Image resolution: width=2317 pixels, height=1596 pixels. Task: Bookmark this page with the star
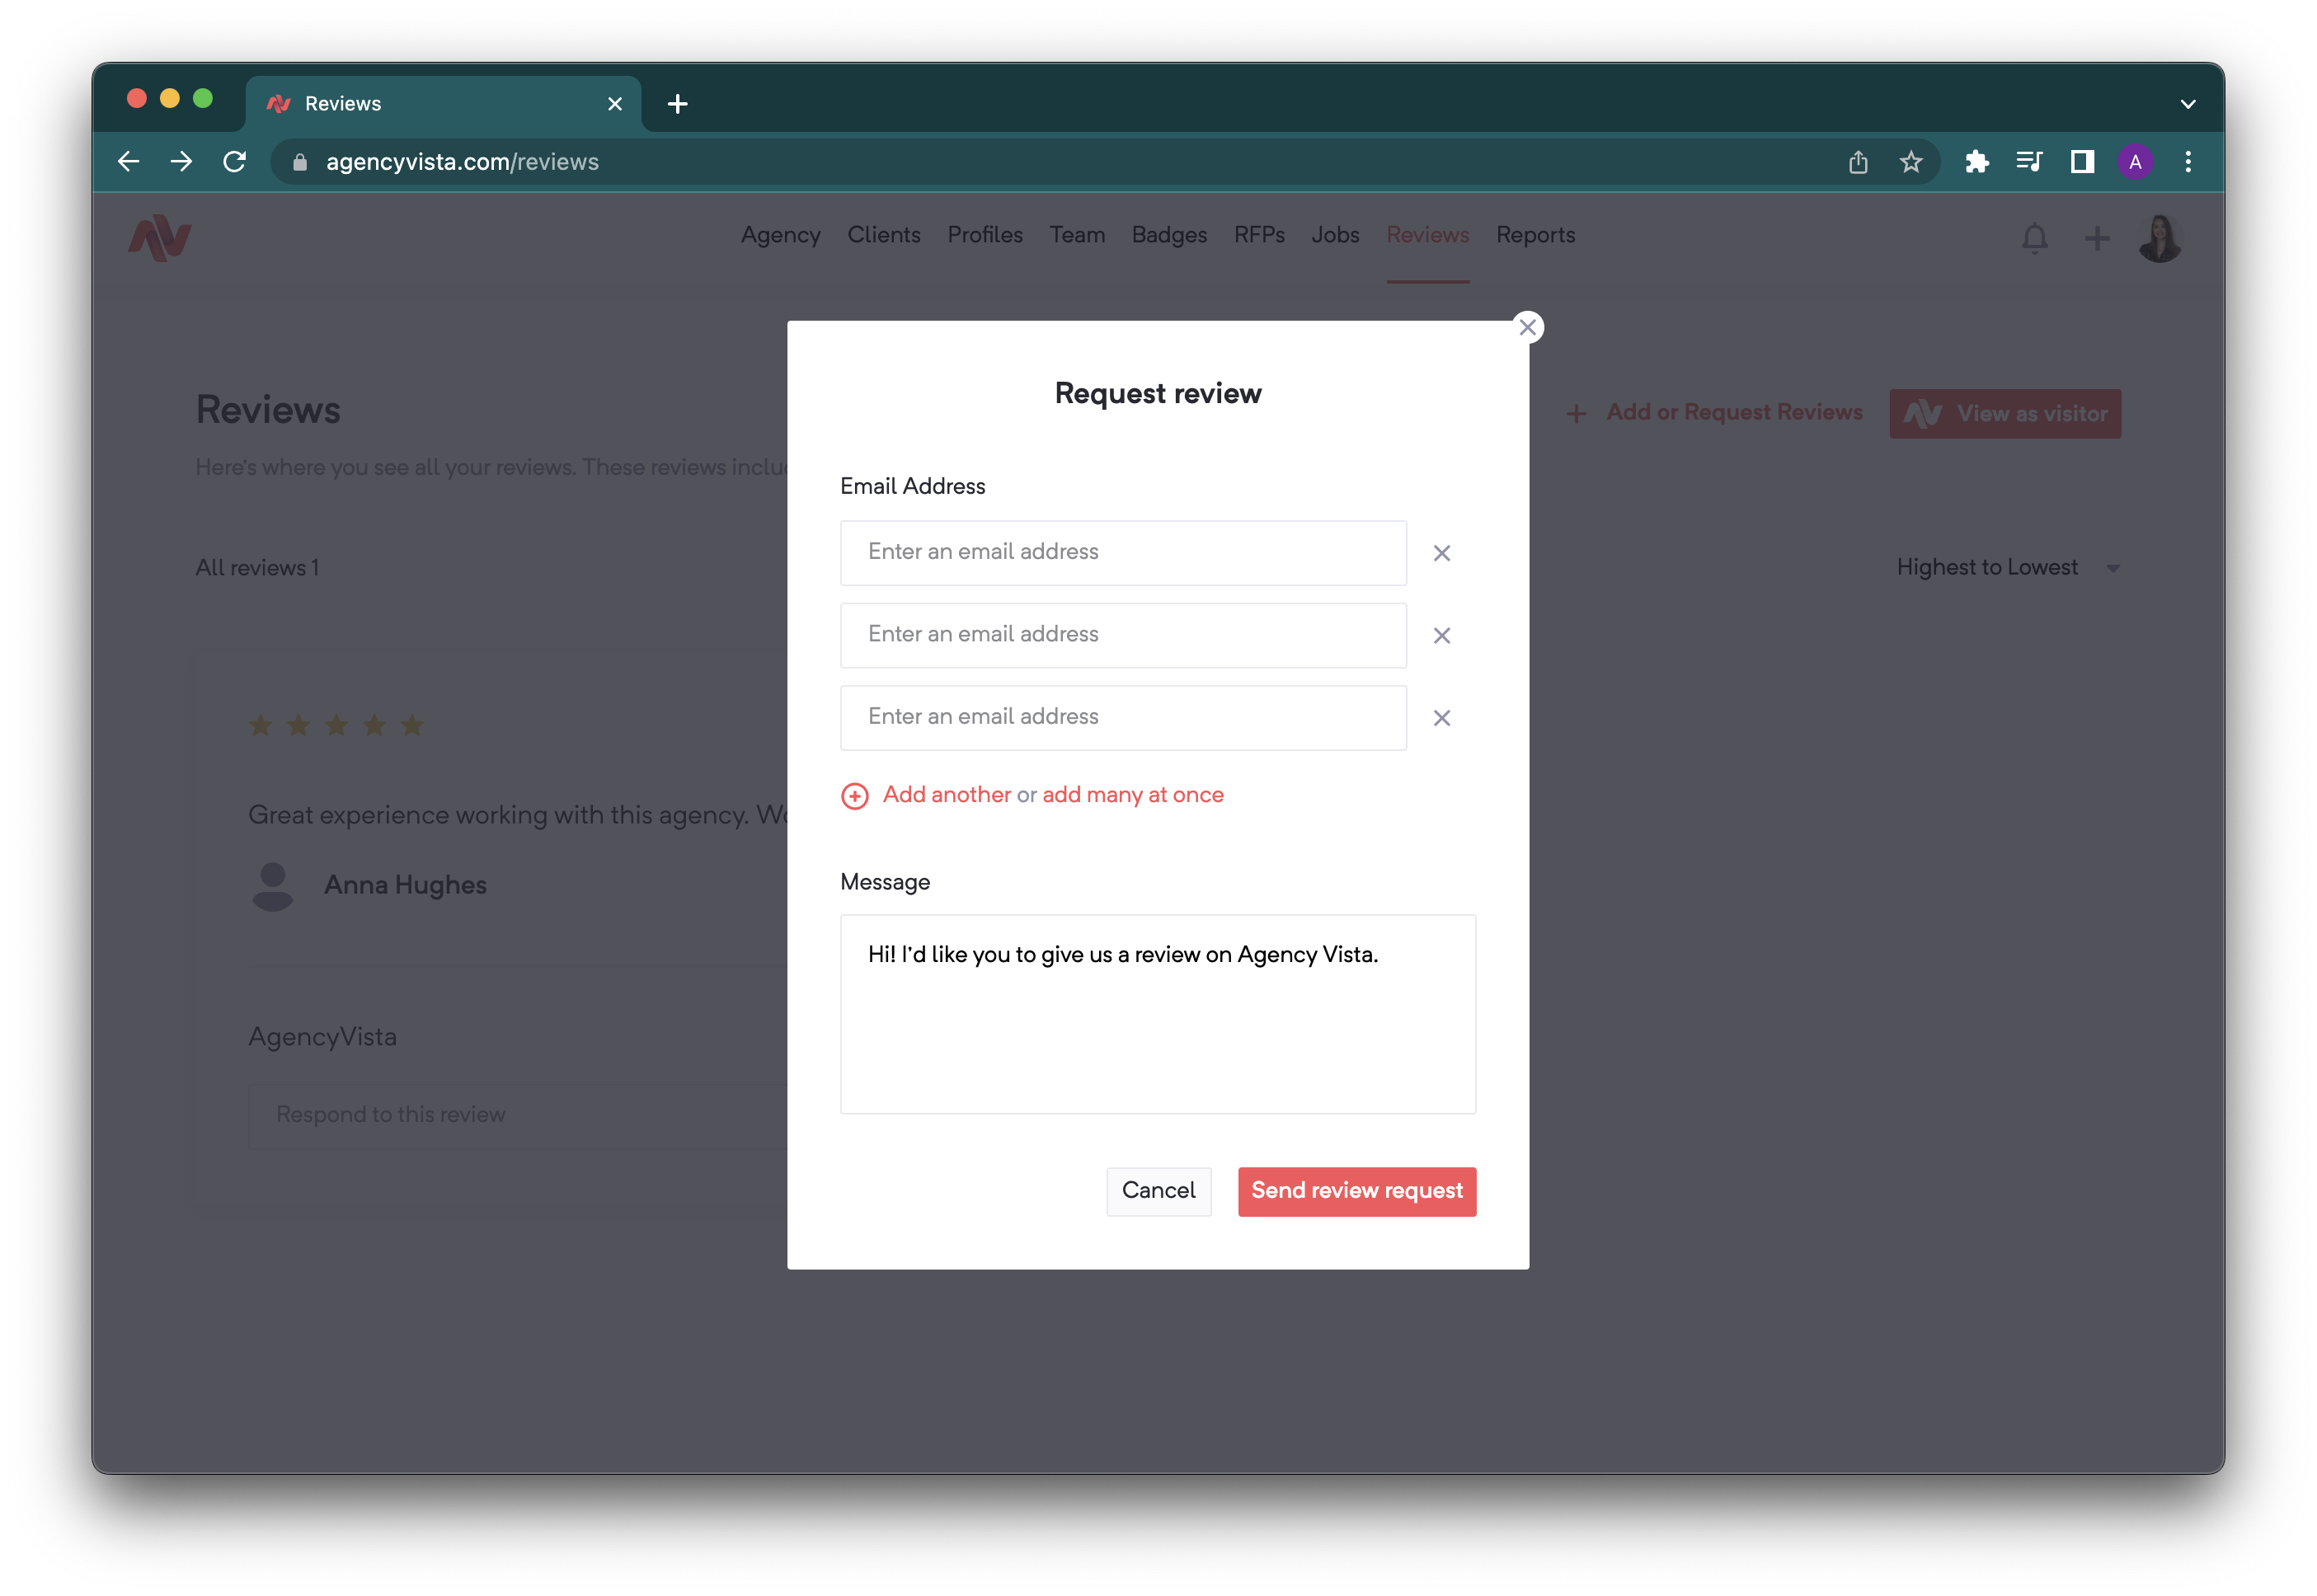1910,162
